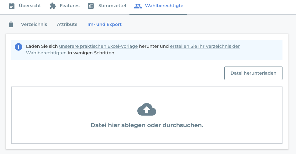The image size is (296, 154).
Task: Open the praktischen Excel-Vorlage link
Action: click(98, 46)
